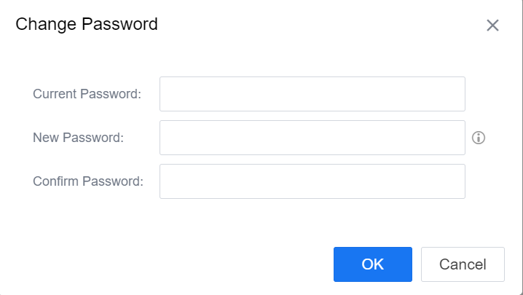Open the circled "i" information tooltip

tap(479, 138)
